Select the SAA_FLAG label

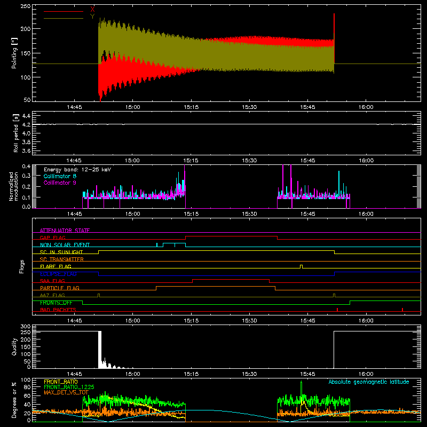click(52, 281)
